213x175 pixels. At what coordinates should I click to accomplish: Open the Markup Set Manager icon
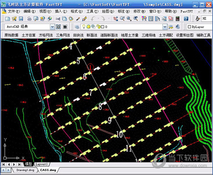coord(171,18)
